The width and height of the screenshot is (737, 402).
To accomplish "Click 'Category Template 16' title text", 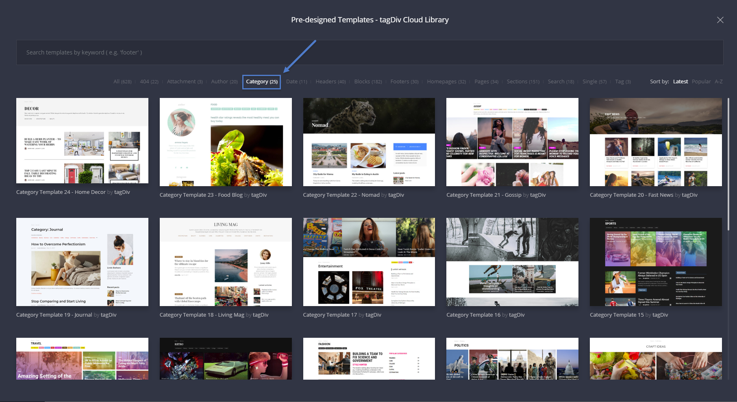I will [474, 315].
